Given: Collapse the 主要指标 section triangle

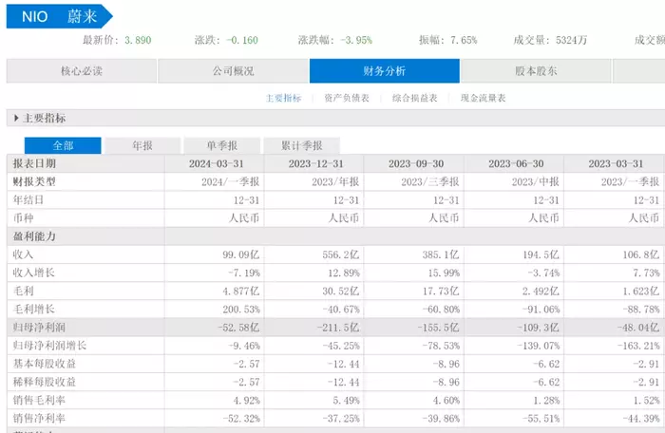Looking at the screenshot, I should pyautogui.click(x=15, y=119).
